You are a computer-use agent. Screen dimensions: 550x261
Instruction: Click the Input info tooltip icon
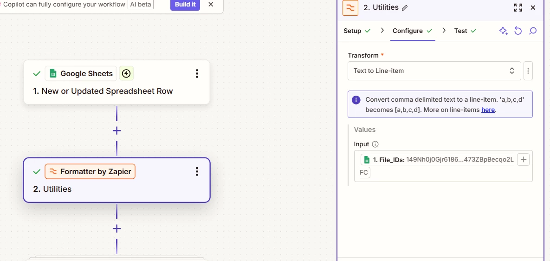pyautogui.click(x=375, y=144)
